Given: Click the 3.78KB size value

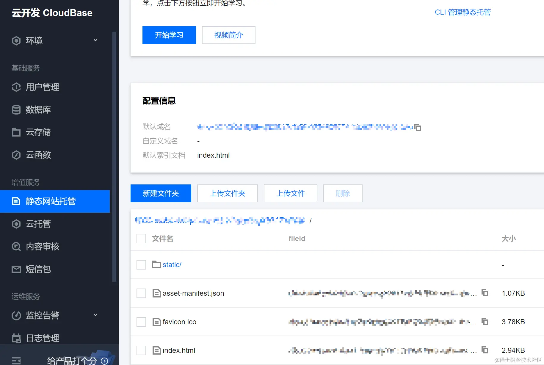Looking at the screenshot, I should point(513,322).
